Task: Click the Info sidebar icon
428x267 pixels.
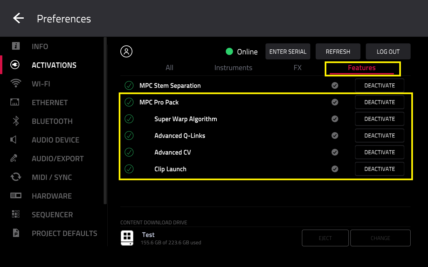Action: pos(16,46)
